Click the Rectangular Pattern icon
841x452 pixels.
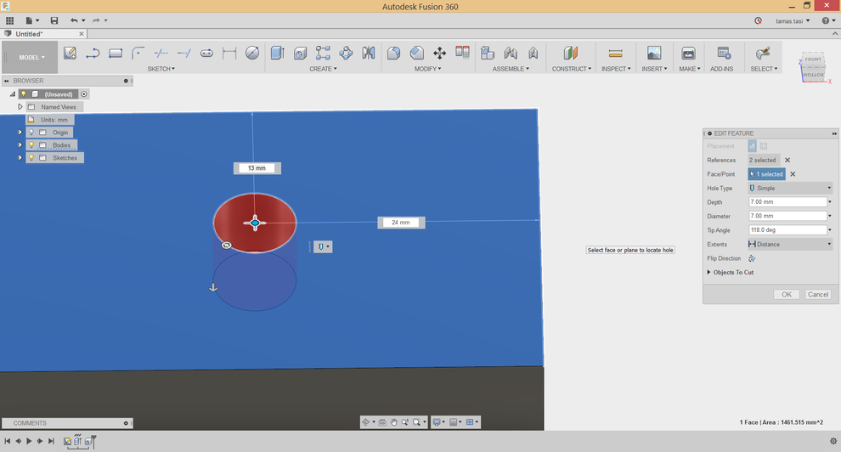tap(323, 53)
